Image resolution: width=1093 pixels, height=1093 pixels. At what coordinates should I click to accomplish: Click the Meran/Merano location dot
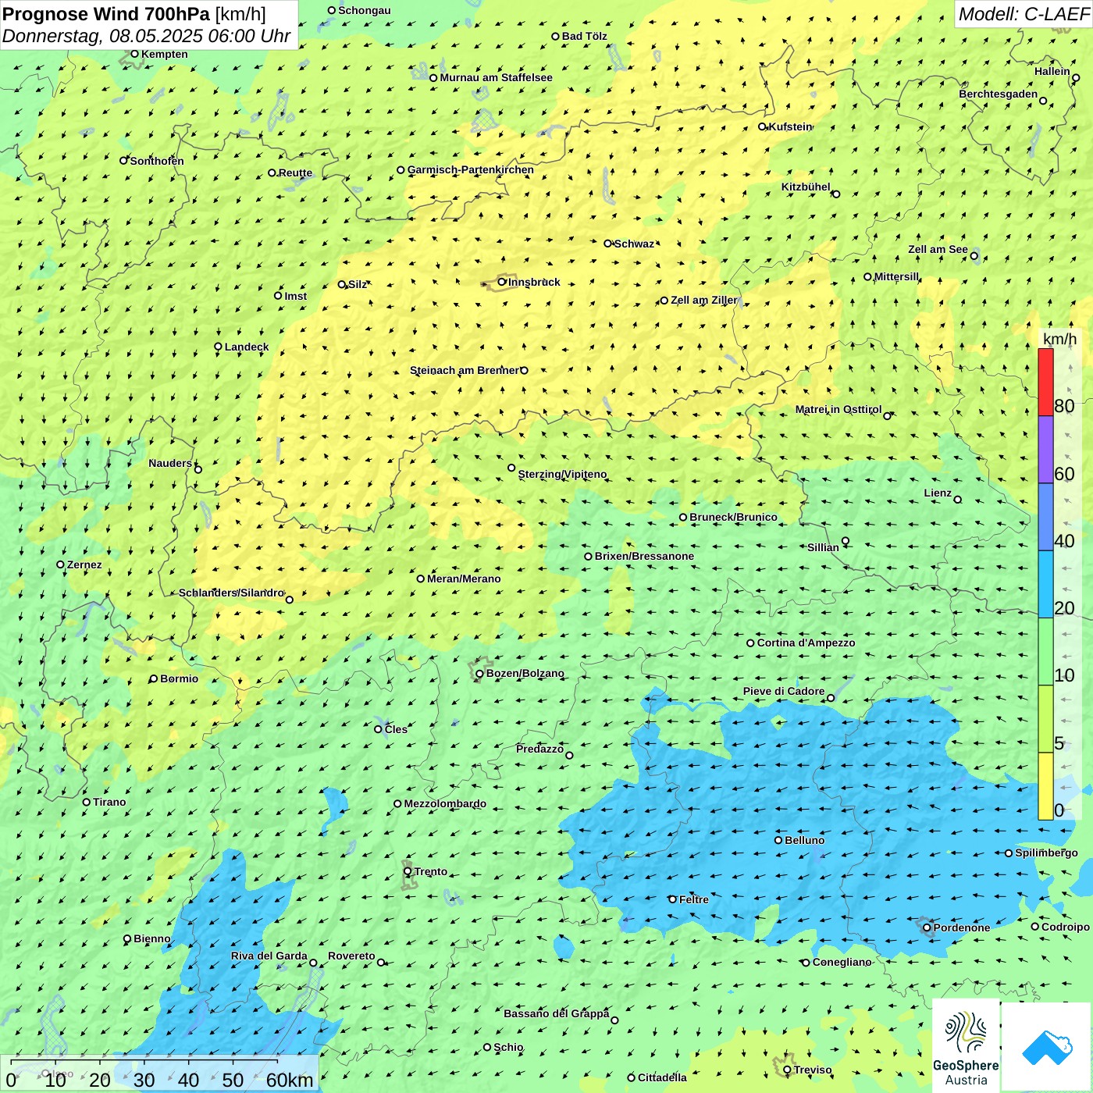pyautogui.click(x=421, y=579)
